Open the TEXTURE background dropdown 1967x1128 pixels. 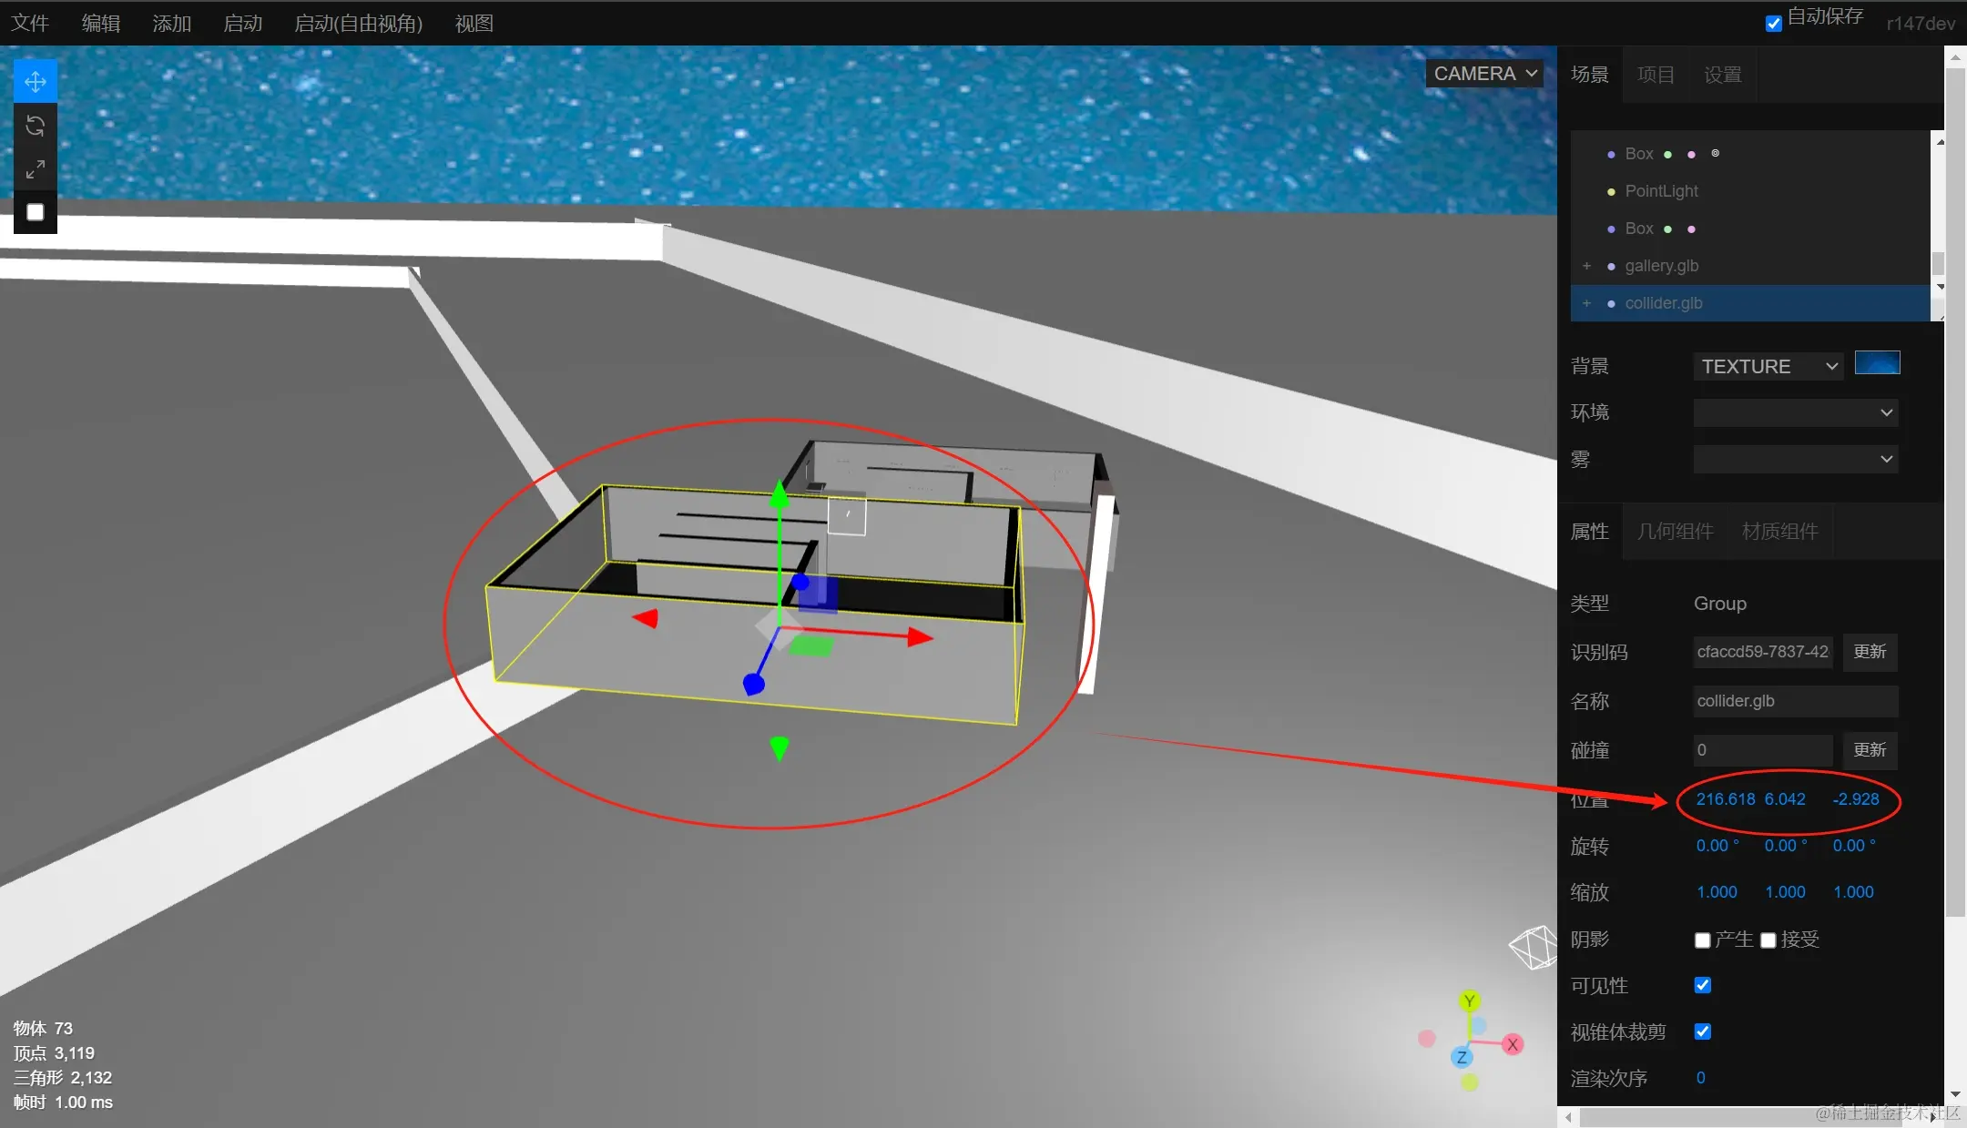pyautogui.click(x=1768, y=366)
